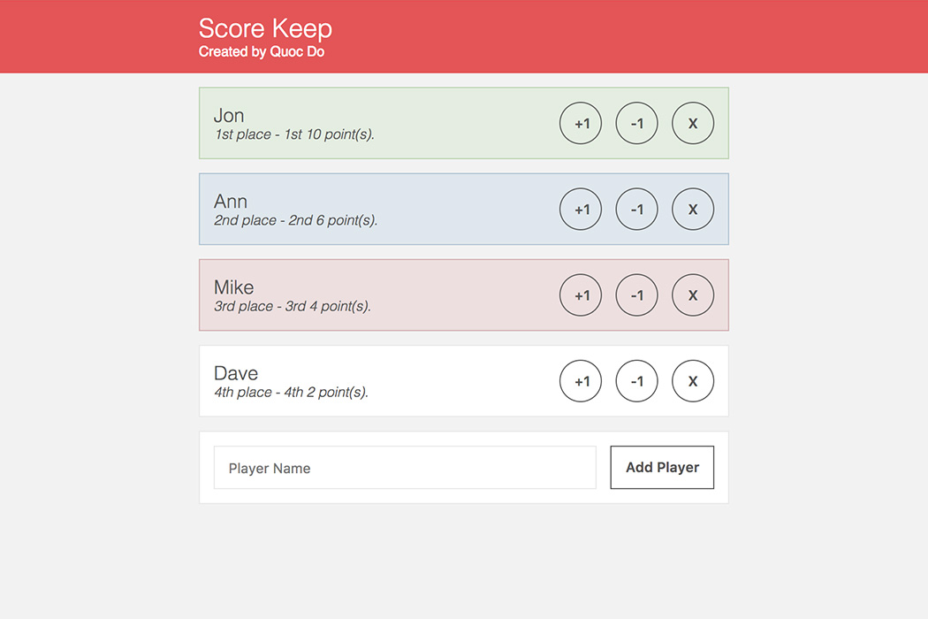Select Jon's name in first place card
Screen dimensions: 928x619
[228, 115]
